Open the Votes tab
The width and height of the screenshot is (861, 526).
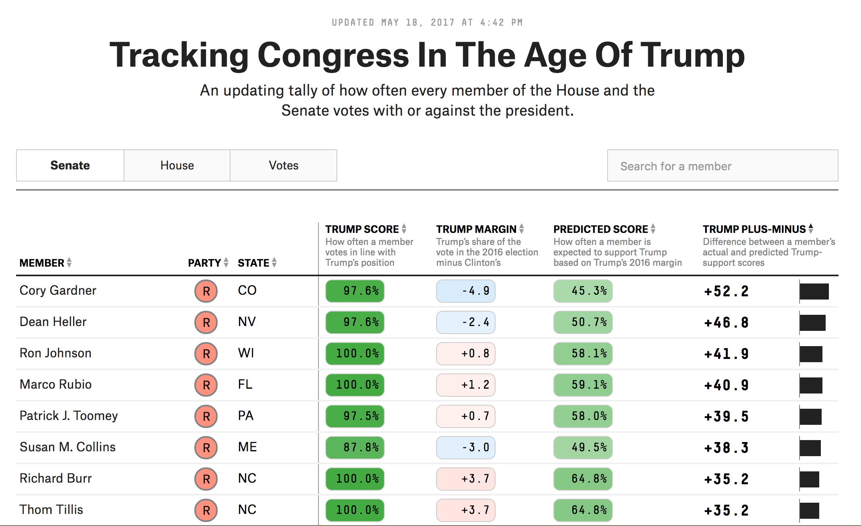pyautogui.click(x=283, y=165)
